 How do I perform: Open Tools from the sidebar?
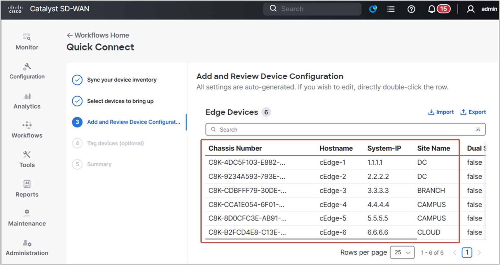coord(27,159)
